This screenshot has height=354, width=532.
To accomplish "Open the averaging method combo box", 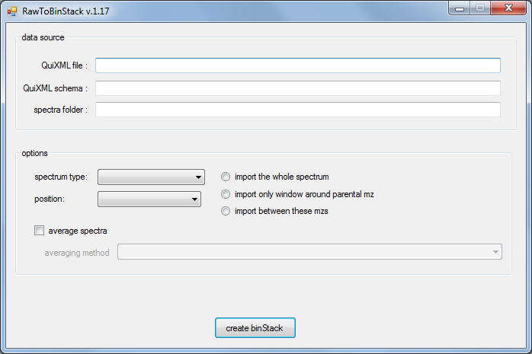I will click(309, 252).
